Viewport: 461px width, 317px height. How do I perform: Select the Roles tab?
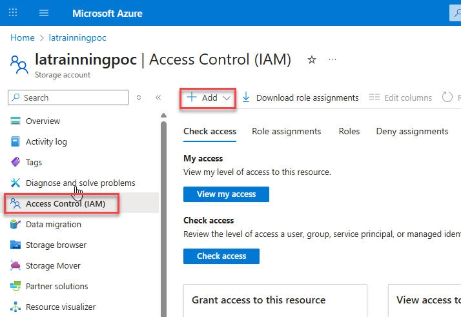pyautogui.click(x=349, y=131)
